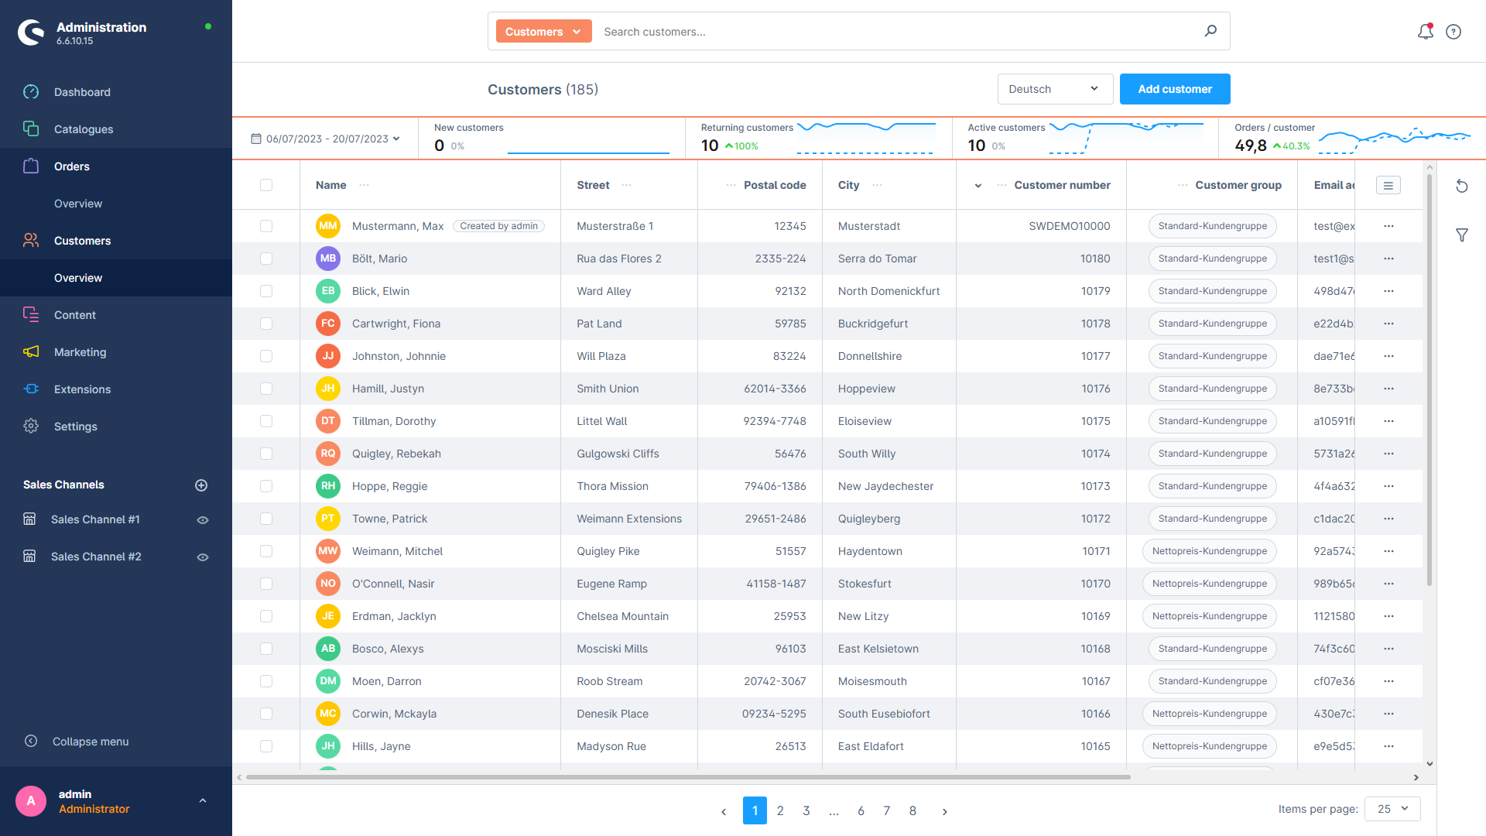The width and height of the screenshot is (1486, 836).
Task: Go to page 2 of the customer list
Action: [780, 810]
